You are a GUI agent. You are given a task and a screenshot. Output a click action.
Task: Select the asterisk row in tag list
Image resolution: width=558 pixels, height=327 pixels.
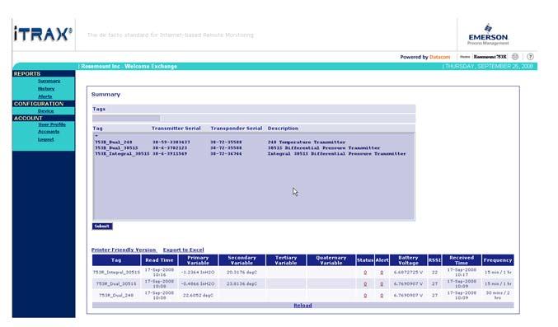96,136
